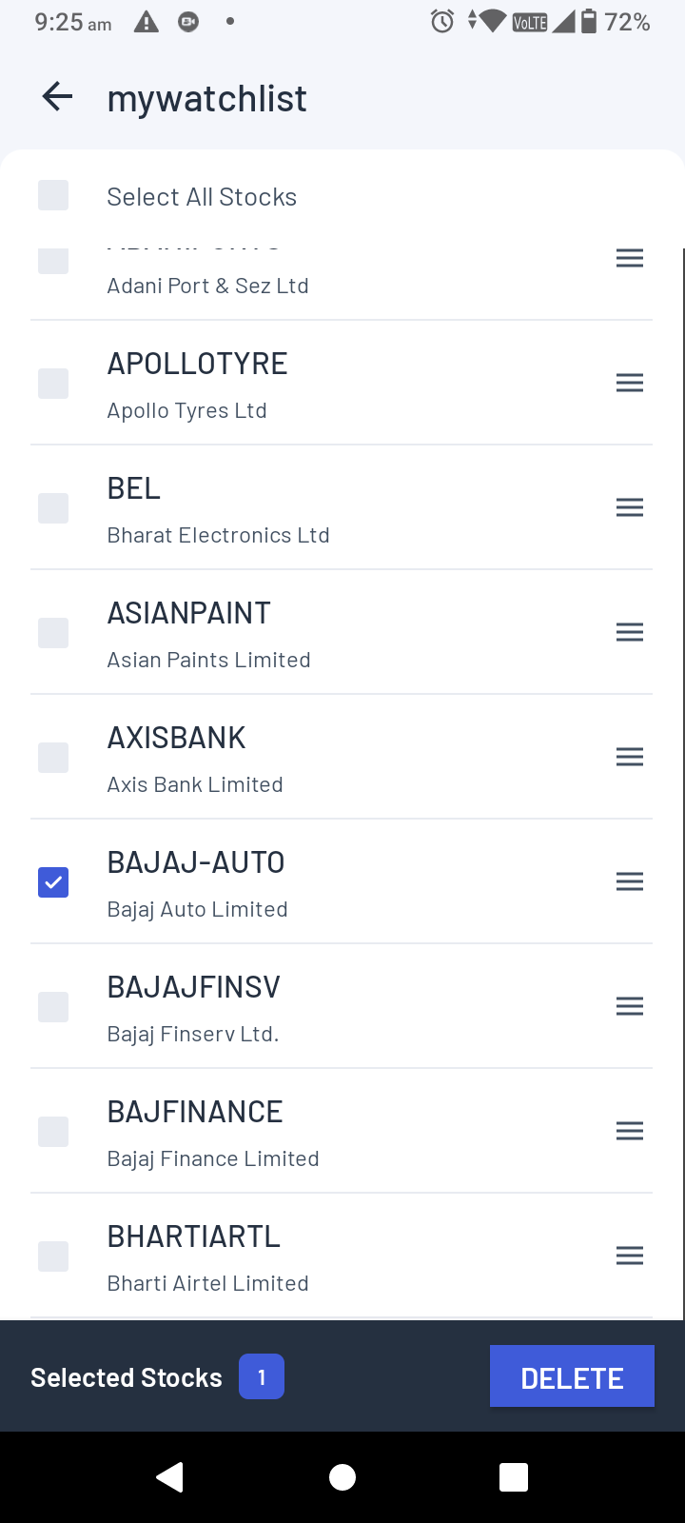Tap the back arrow next to mywatchlist
Image resolution: width=685 pixels, height=1523 pixels.
click(x=58, y=97)
